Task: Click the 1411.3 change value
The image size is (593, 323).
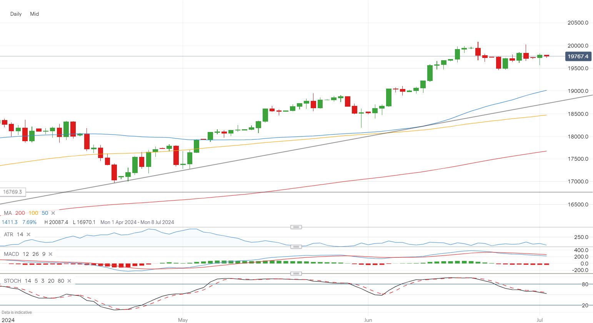Action: click(x=10, y=222)
